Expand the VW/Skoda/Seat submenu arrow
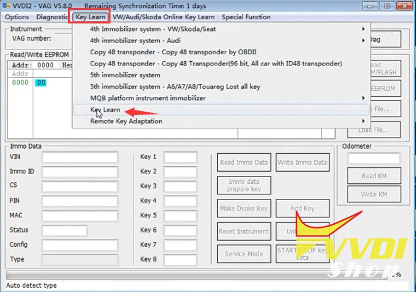 click(363, 29)
